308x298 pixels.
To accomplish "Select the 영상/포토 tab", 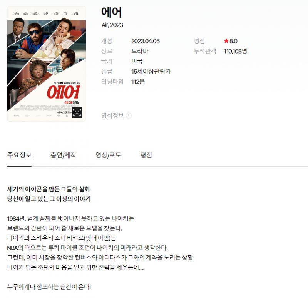I will [x=108, y=155].
